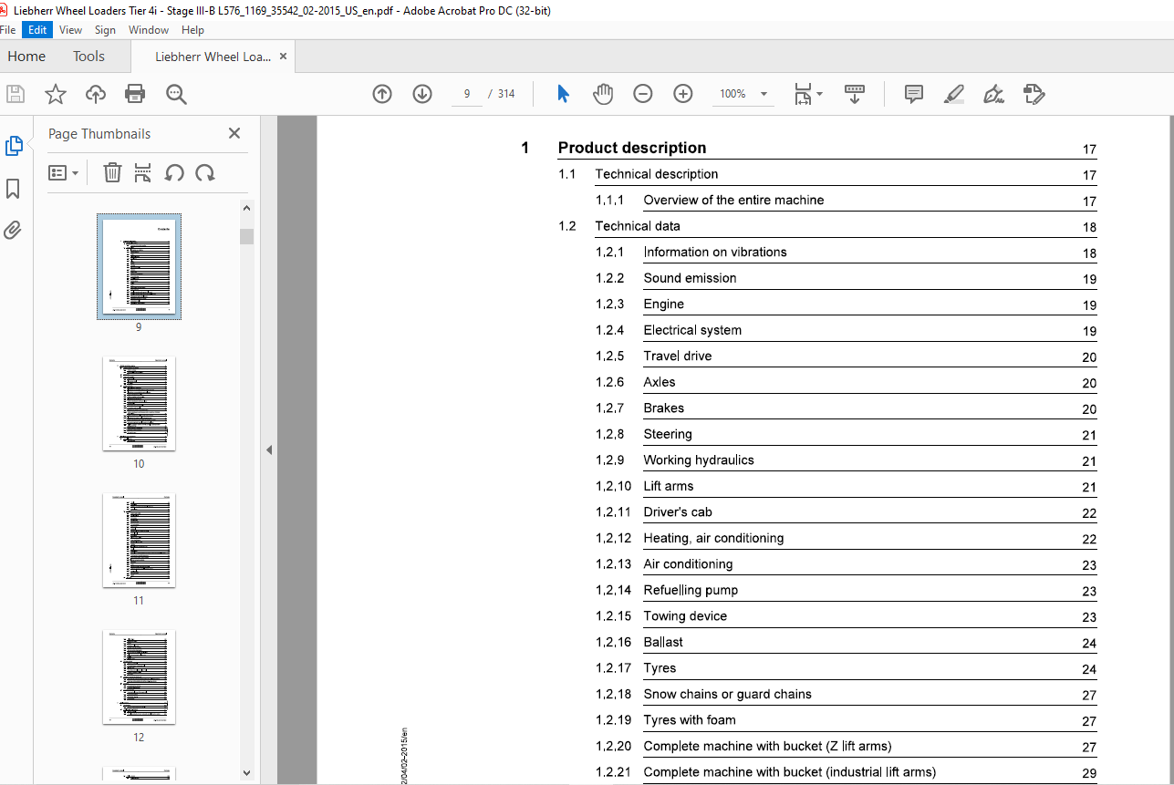Screen dimensions: 1174x785
Task: Click 'Technical data' contents entry
Action: pos(638,226)
